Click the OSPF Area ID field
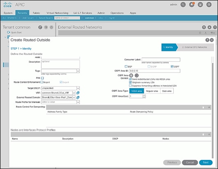218x169 pixels. click(155, 71)
